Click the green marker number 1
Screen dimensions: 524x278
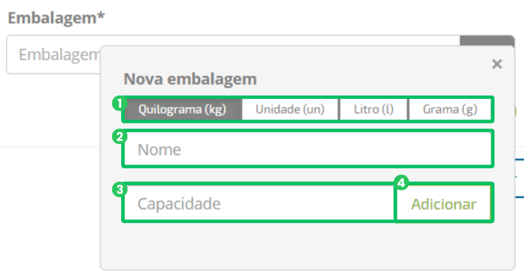click(120, 104)
